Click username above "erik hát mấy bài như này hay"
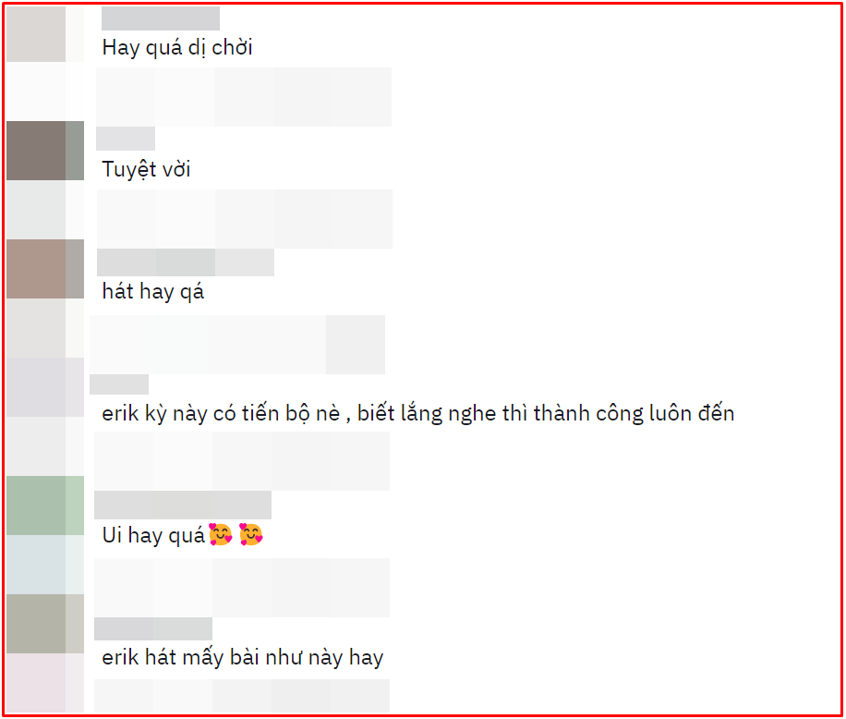846x719 pixels. click(153, 628)
